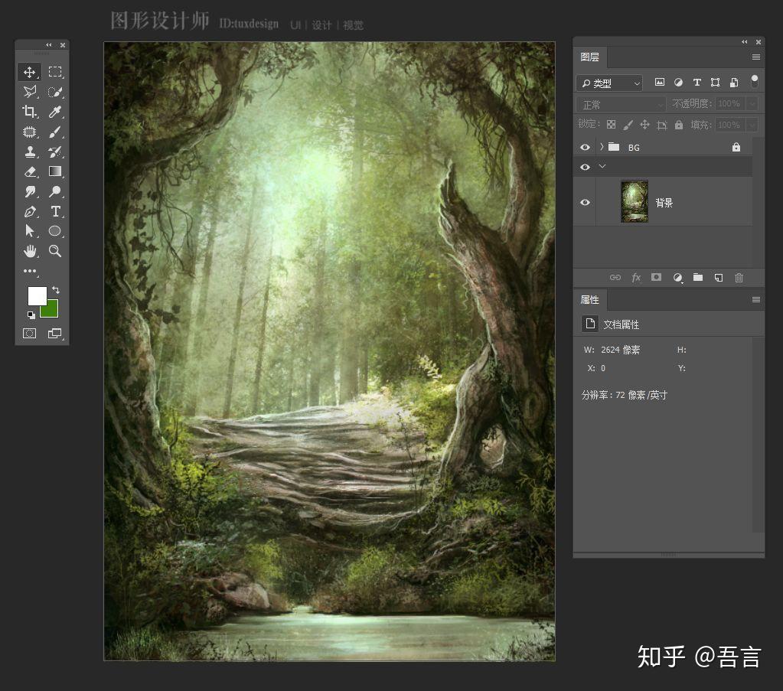Select the Crop tool

coord(30,111)
